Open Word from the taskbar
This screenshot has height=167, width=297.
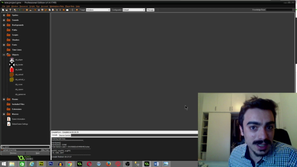(x=156, y=164)
